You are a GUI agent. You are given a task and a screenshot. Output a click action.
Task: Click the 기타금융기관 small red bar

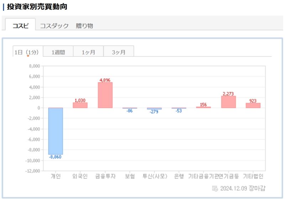tap(203, 107)
